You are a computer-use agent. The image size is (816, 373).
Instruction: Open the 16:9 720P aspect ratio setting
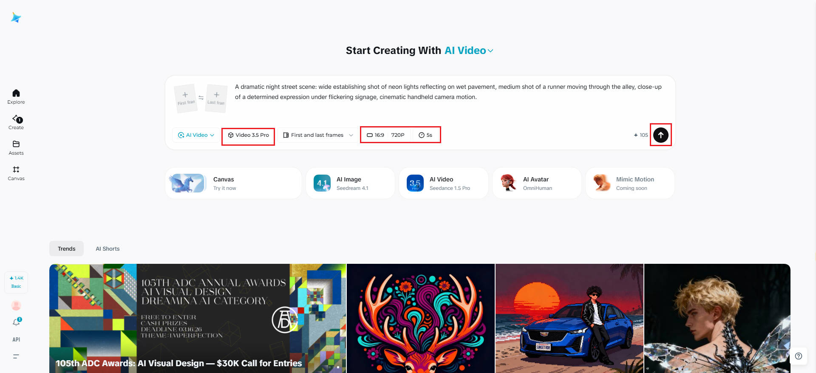coord(385,135)
